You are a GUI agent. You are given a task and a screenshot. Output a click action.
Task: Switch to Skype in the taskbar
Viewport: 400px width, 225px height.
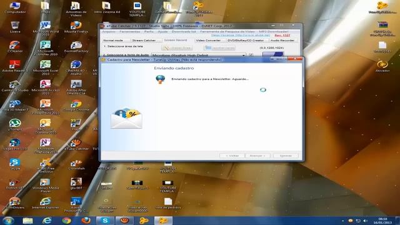(104, 221)
